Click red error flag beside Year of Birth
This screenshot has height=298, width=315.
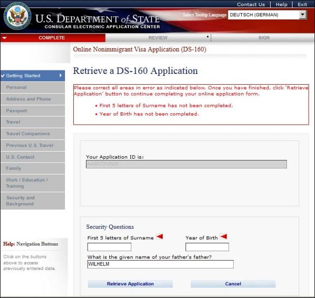[x=223, y=237]
